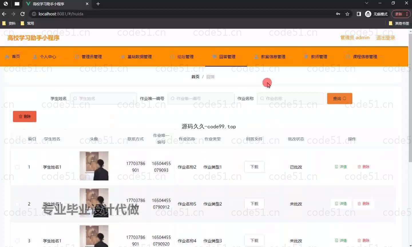The height and width of the screenshot is (247, 412).
Task: Download file for 作业名称5 row
Action: (x=254, y=204)
